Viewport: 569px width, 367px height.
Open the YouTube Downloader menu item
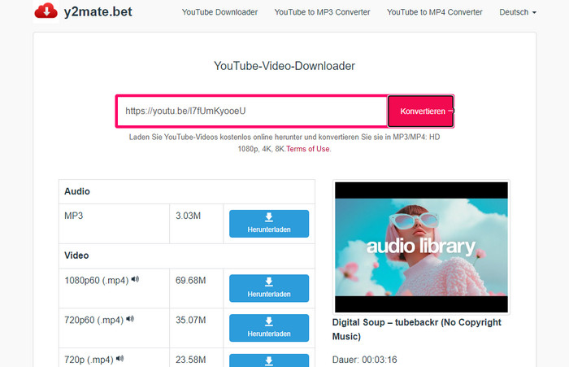(x=219, y=13)
